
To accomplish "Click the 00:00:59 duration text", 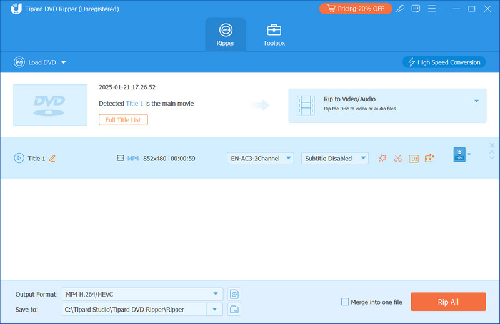I will click(182, 159).
